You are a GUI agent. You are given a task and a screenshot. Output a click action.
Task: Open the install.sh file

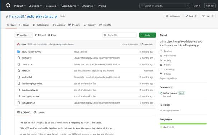click(25, 71)
